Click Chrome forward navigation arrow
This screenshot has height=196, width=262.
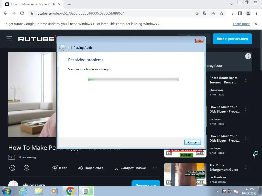click(14, 13)
